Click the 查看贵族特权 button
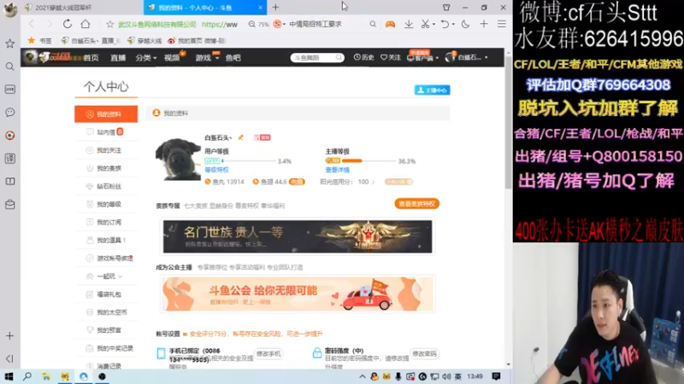Viewport: 684px width, 384px height. [417, 204]
